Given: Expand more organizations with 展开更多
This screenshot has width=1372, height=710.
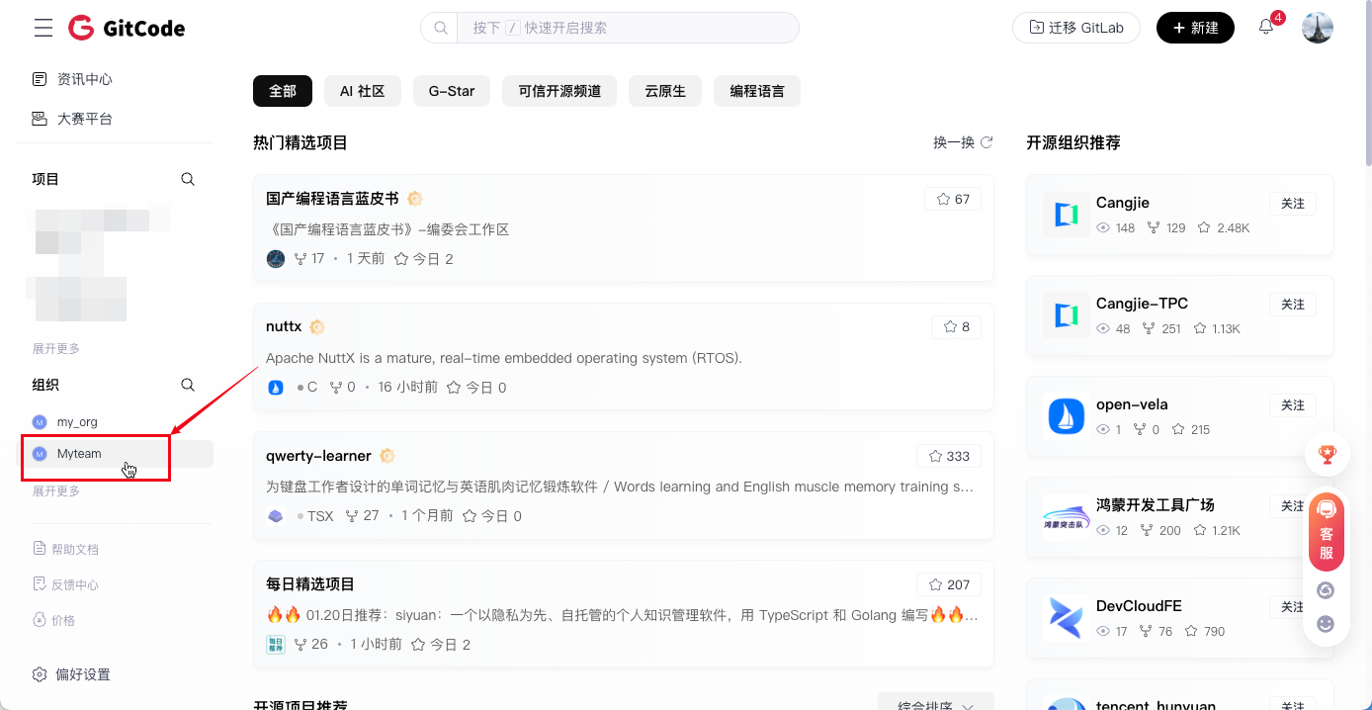Looking at the screenshot, I should pyautogui.click(x=56, y=491).
